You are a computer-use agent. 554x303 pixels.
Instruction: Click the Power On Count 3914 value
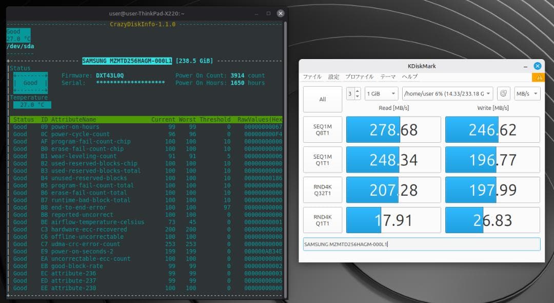(238, 75)
